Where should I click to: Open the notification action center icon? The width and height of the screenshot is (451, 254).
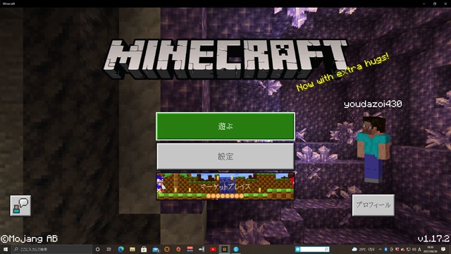coord(443,249)
